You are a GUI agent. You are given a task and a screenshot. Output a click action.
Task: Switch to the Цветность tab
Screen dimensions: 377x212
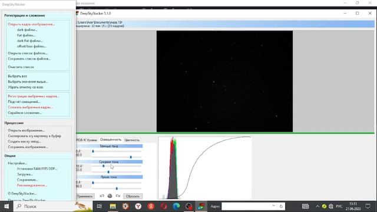click(132, 140)
